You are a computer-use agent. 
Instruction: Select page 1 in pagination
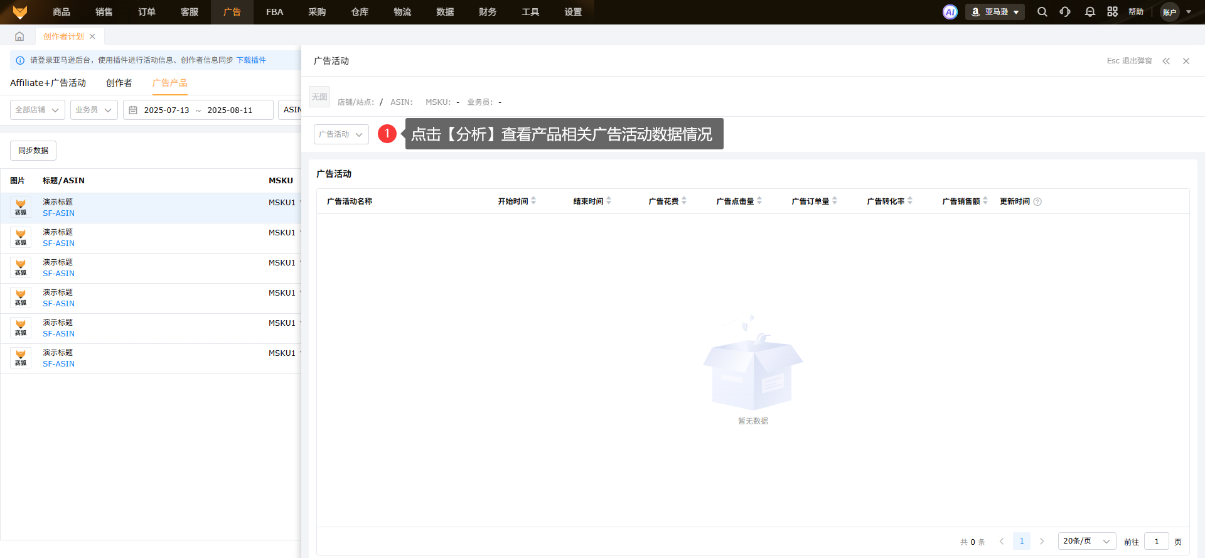click(x=1022, y=541)
